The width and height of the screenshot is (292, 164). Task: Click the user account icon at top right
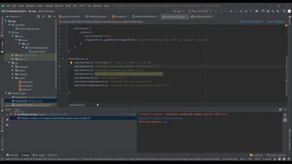[289, 11]
